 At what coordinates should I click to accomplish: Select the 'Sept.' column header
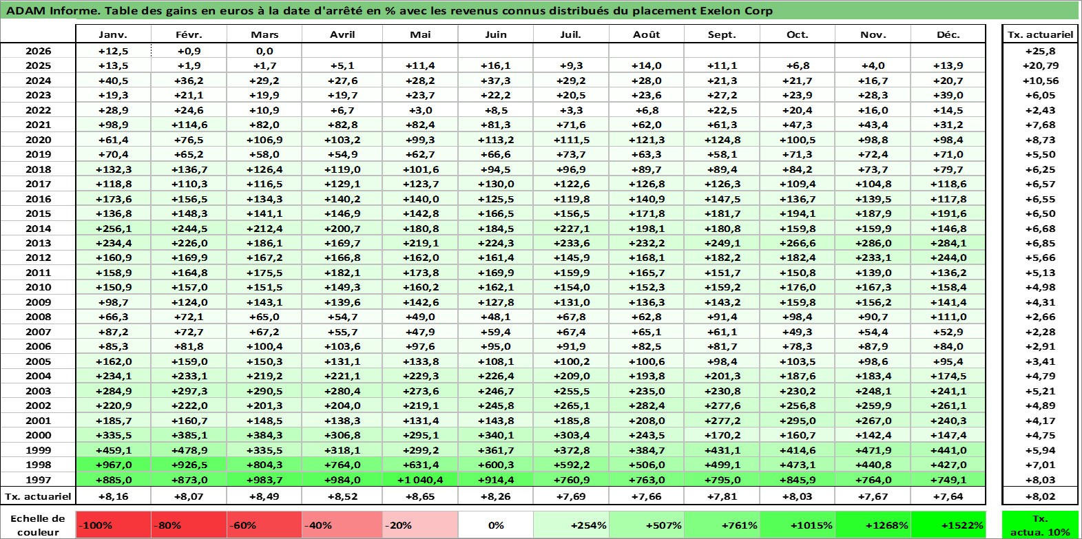tap(722, 34)
